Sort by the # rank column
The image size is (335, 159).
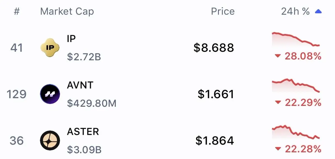(x=17, y=12)
